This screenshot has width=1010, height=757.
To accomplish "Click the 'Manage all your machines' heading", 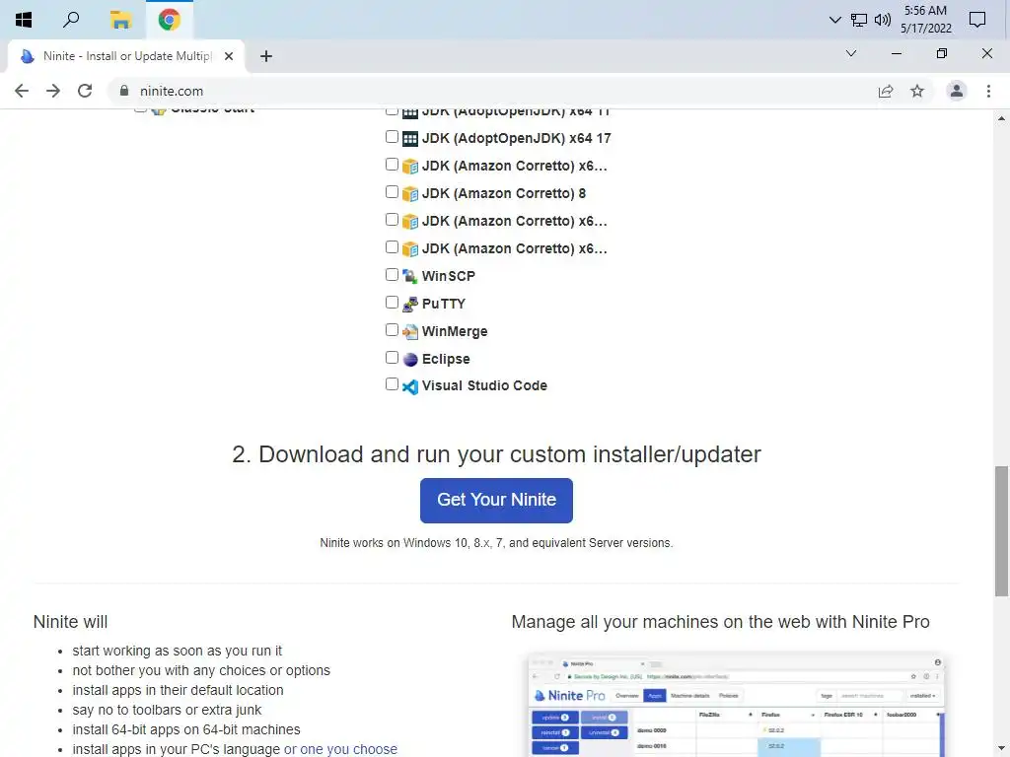I will point(720,622).
